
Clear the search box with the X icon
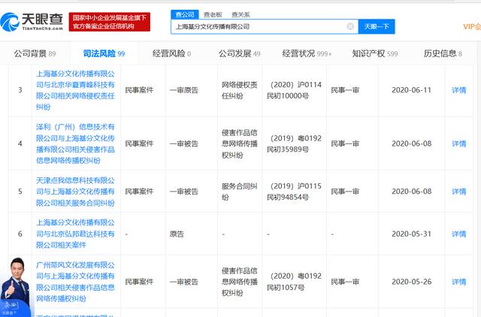click(350, 27)
